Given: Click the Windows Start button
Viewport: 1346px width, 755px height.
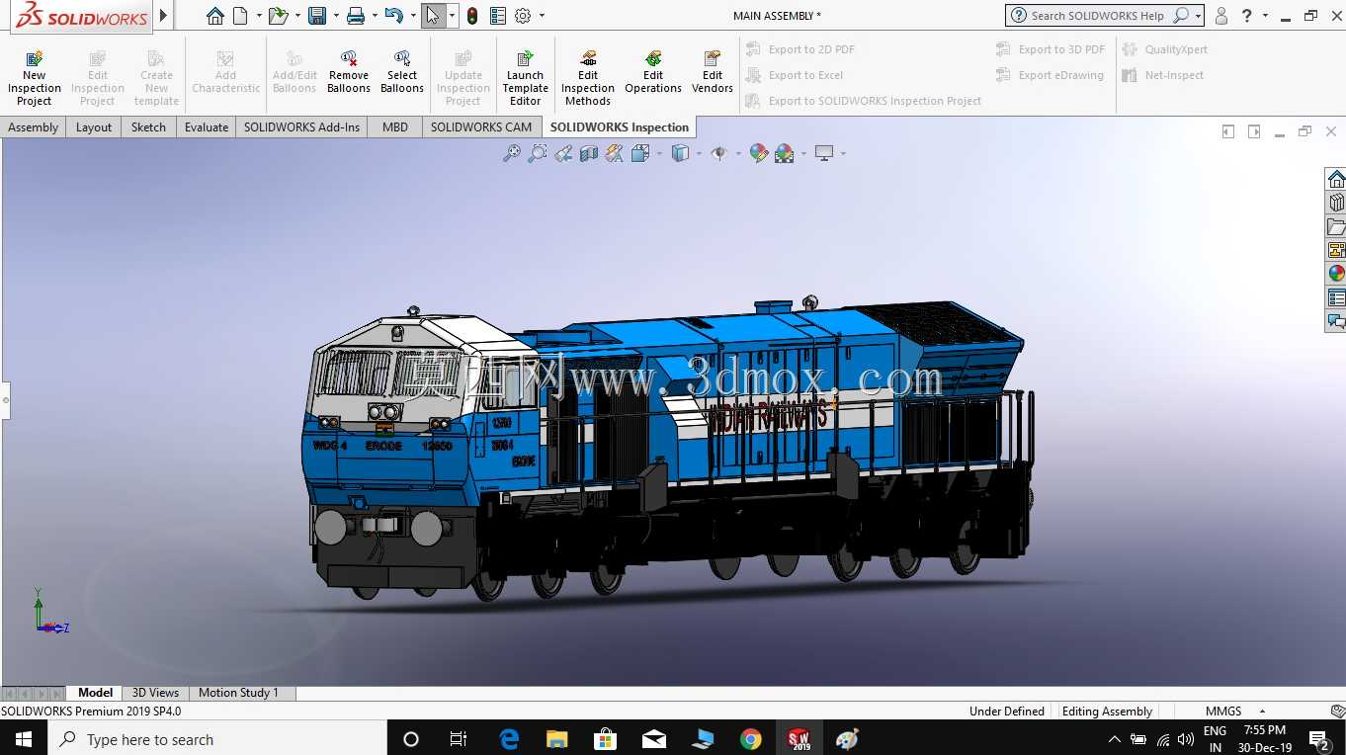Looking at the screenshot, I should tap(23, 738).
